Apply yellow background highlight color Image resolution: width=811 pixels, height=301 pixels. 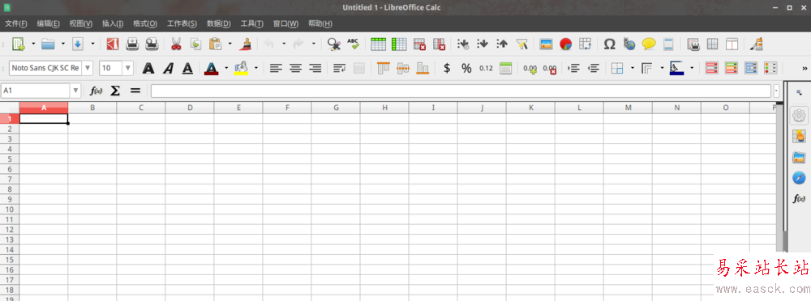click(241, 68)
